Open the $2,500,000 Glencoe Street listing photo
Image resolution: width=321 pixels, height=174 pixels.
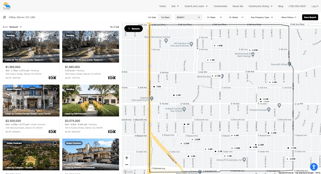(x=31, y=100)
